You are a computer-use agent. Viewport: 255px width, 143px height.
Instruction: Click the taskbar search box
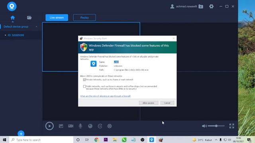tap(41, 140)
